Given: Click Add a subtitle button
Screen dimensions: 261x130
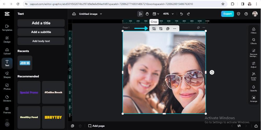Looking at the screenshot, I should pos(41,32).
